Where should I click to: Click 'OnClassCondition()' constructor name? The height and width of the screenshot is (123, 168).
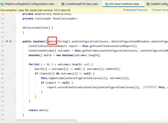[x=36, y=28]
